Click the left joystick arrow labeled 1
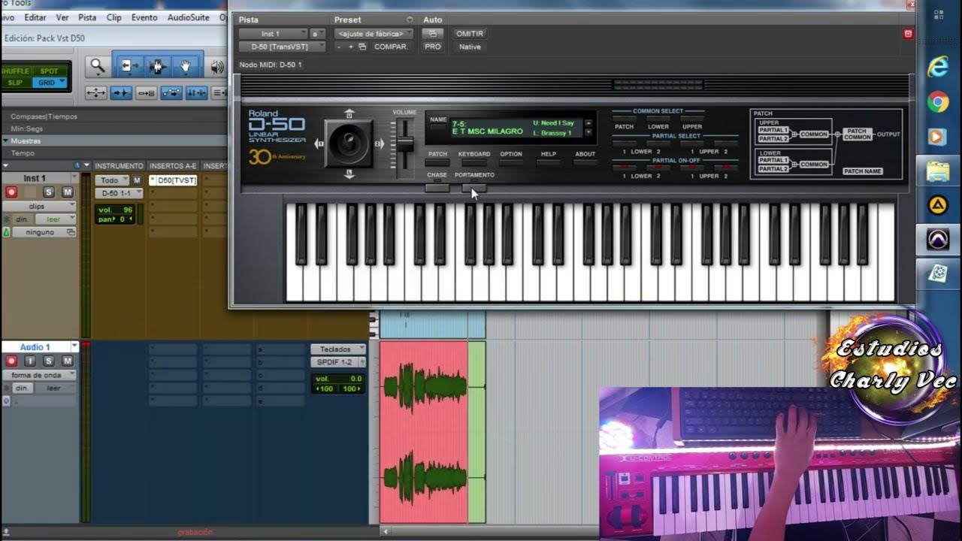Screen dimensions: 962x541 point(320,144)
